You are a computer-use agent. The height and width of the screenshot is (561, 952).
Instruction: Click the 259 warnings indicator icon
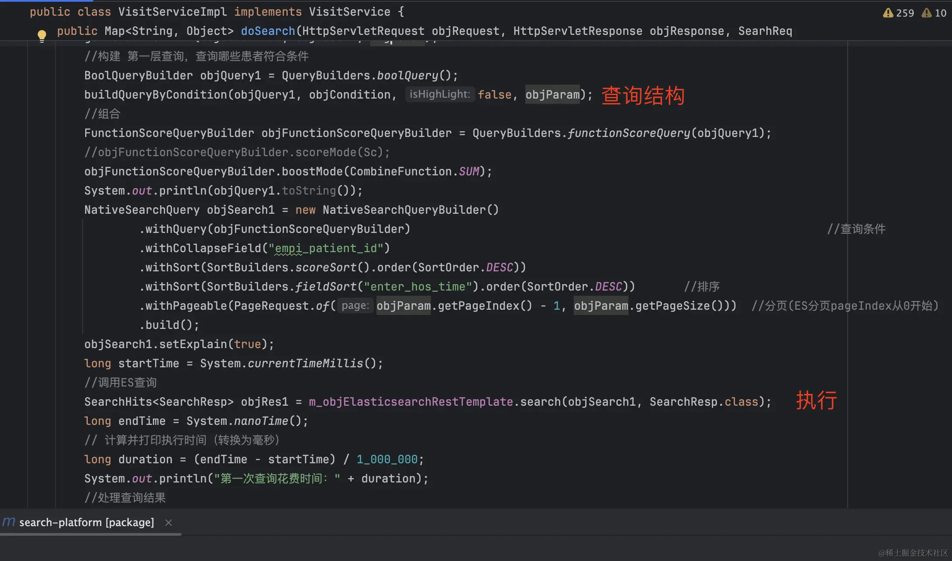pyautogui.click(x=888, y=13)
